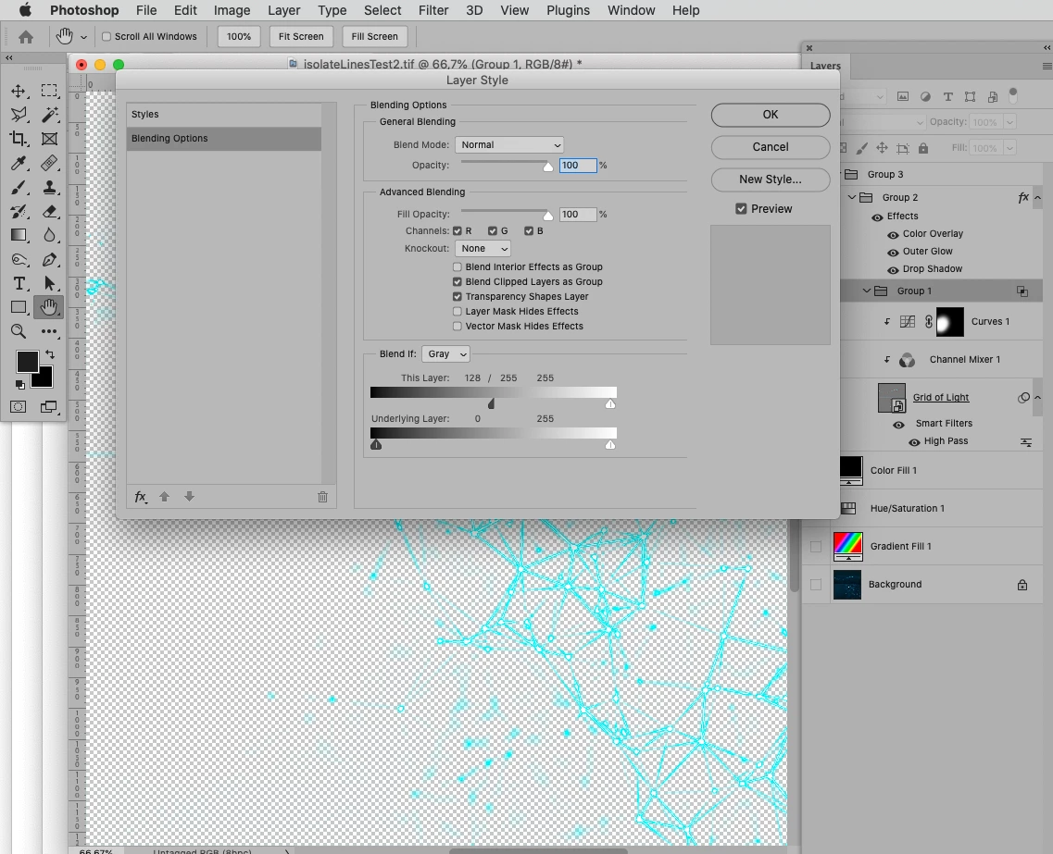Image resolution: width=1053 pixels, height=854 pixels.
Task: Select the Dodge tool
Action: (19, 260)
